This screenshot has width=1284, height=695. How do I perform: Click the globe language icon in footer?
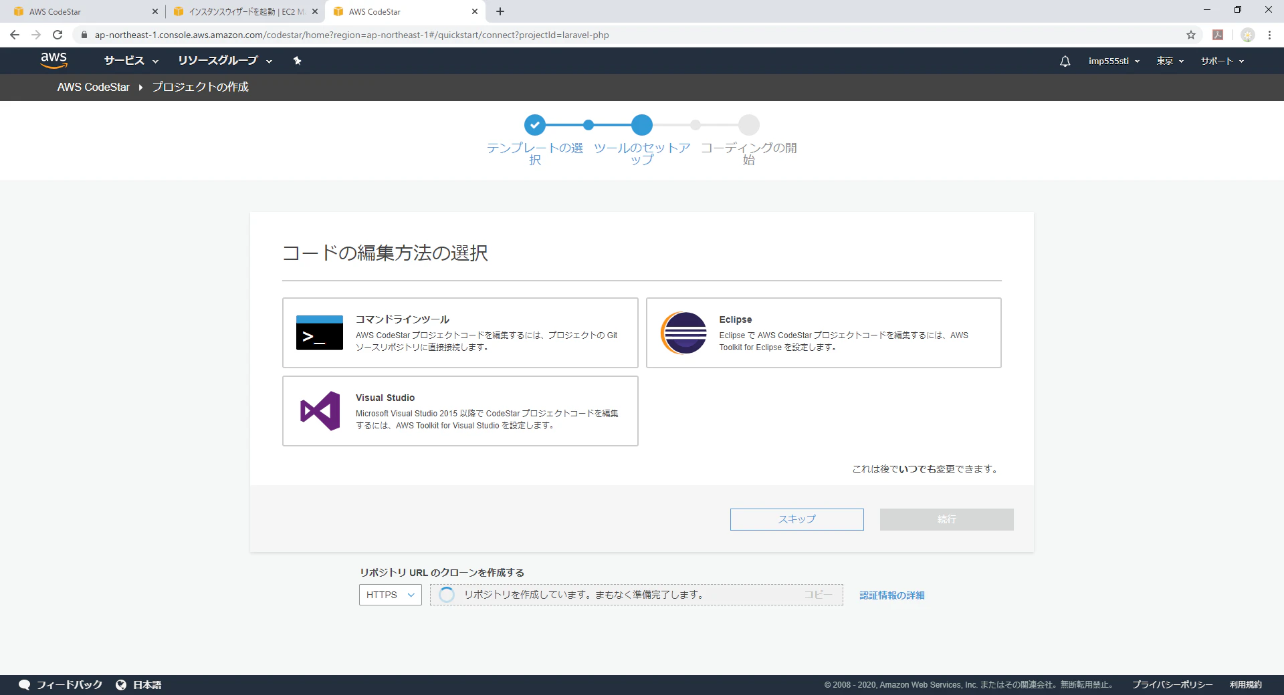click(x=121, y=685)
